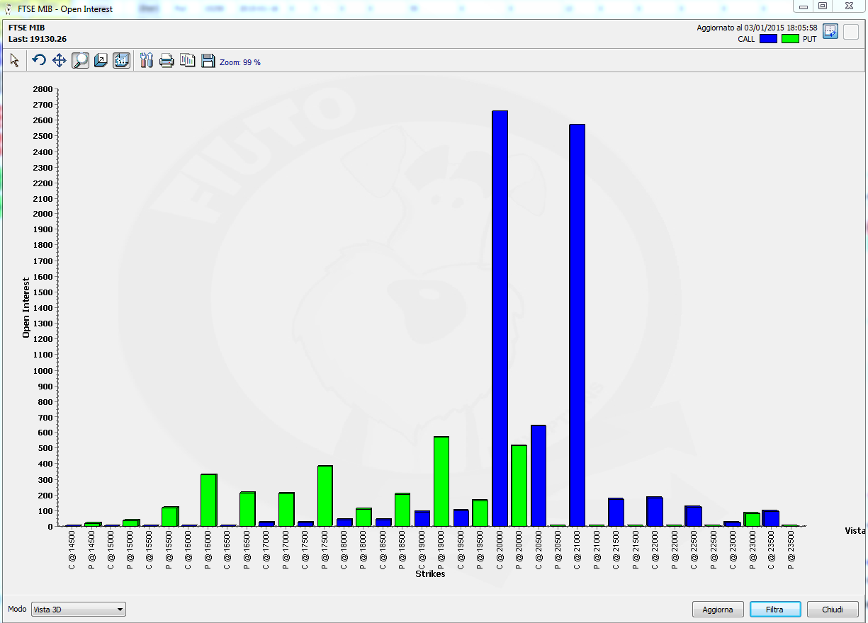
Task: Select the arrow pointer tool
Action: (x=15, y=60)
